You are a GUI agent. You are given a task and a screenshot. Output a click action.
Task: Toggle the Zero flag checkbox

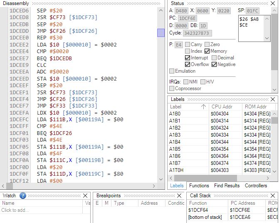click(x=207, y=44)
